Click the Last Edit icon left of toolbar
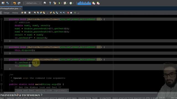This screenshot has width=177, height=99. (22, 13)
